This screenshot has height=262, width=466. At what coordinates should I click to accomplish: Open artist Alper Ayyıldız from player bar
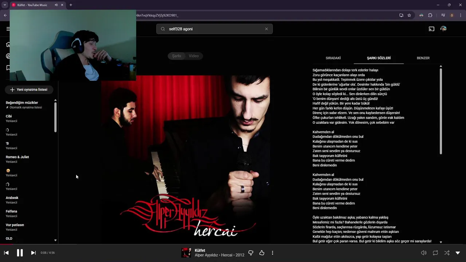pyautogui.click(x=206, y=255)
